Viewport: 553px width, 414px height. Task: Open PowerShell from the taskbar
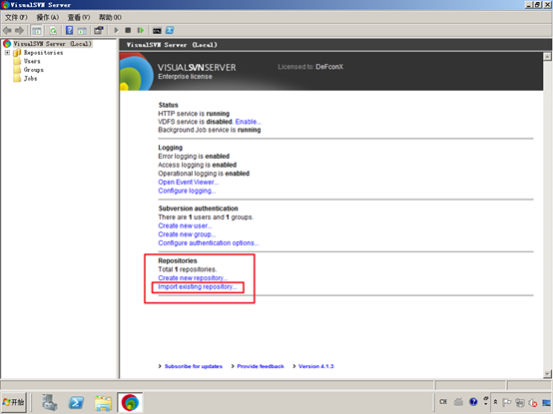point(76,402)
